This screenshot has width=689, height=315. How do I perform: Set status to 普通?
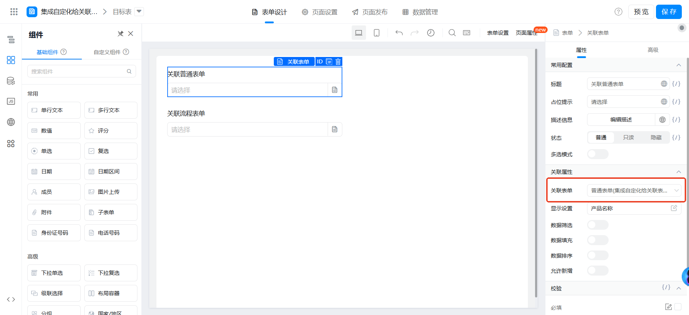[601, 138]
